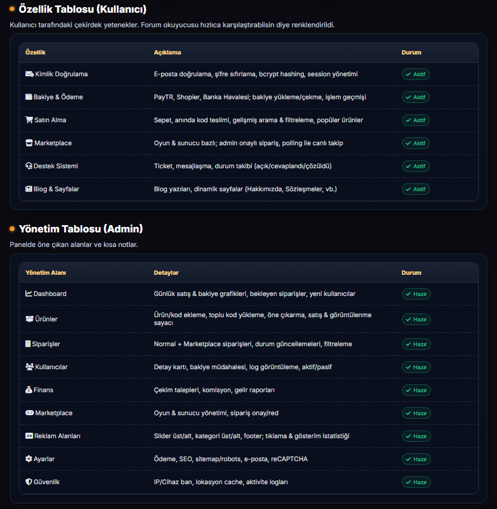The image size is (497, 509).
Task: Click the Hazır badge in the Güvenlik row
Action: tap(416, 482)
